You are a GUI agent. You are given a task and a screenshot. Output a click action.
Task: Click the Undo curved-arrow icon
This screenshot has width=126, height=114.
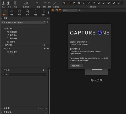click(x=45, y=3)
